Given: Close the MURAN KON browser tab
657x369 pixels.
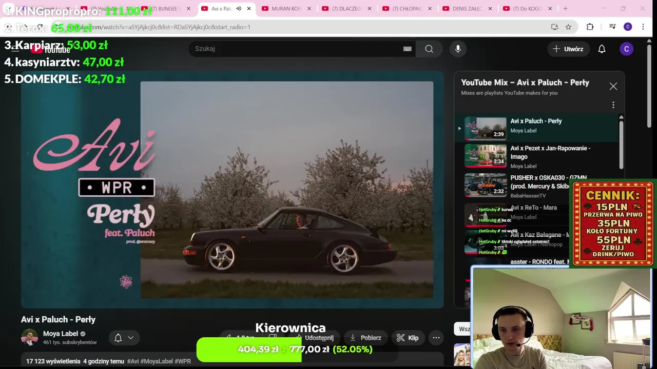Looking at the screenshot, I should [x=309, y=9].
